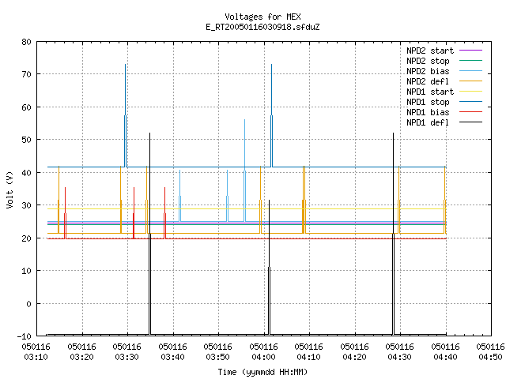Viewport: 506px width, 379px height.
Task: Click the "050116 04:50" time axis label
Action: coord(490,352)
